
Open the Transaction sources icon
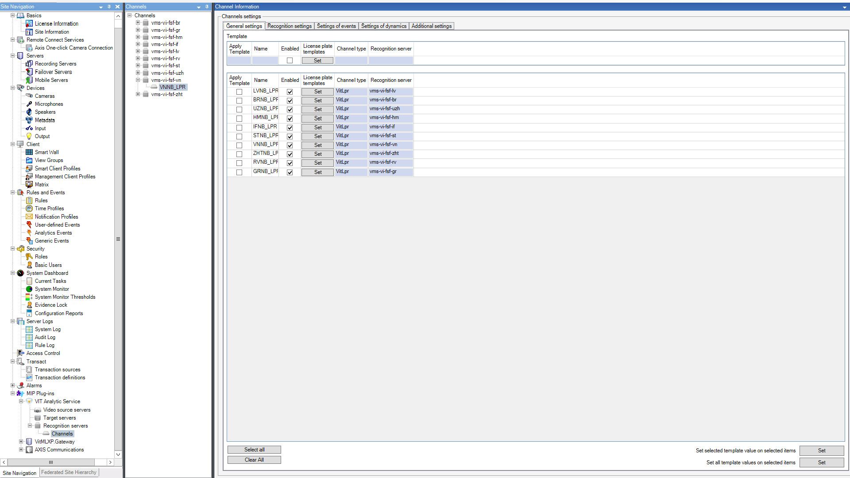[x=29, y=370]
